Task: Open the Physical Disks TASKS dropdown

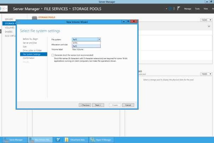Action: [x=206, y=74]
